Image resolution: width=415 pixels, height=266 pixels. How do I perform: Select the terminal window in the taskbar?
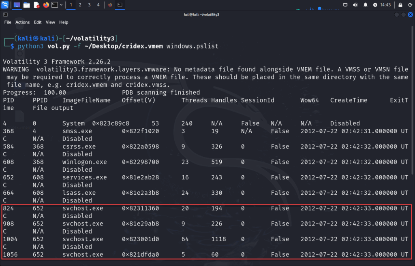tap(120, 5)
